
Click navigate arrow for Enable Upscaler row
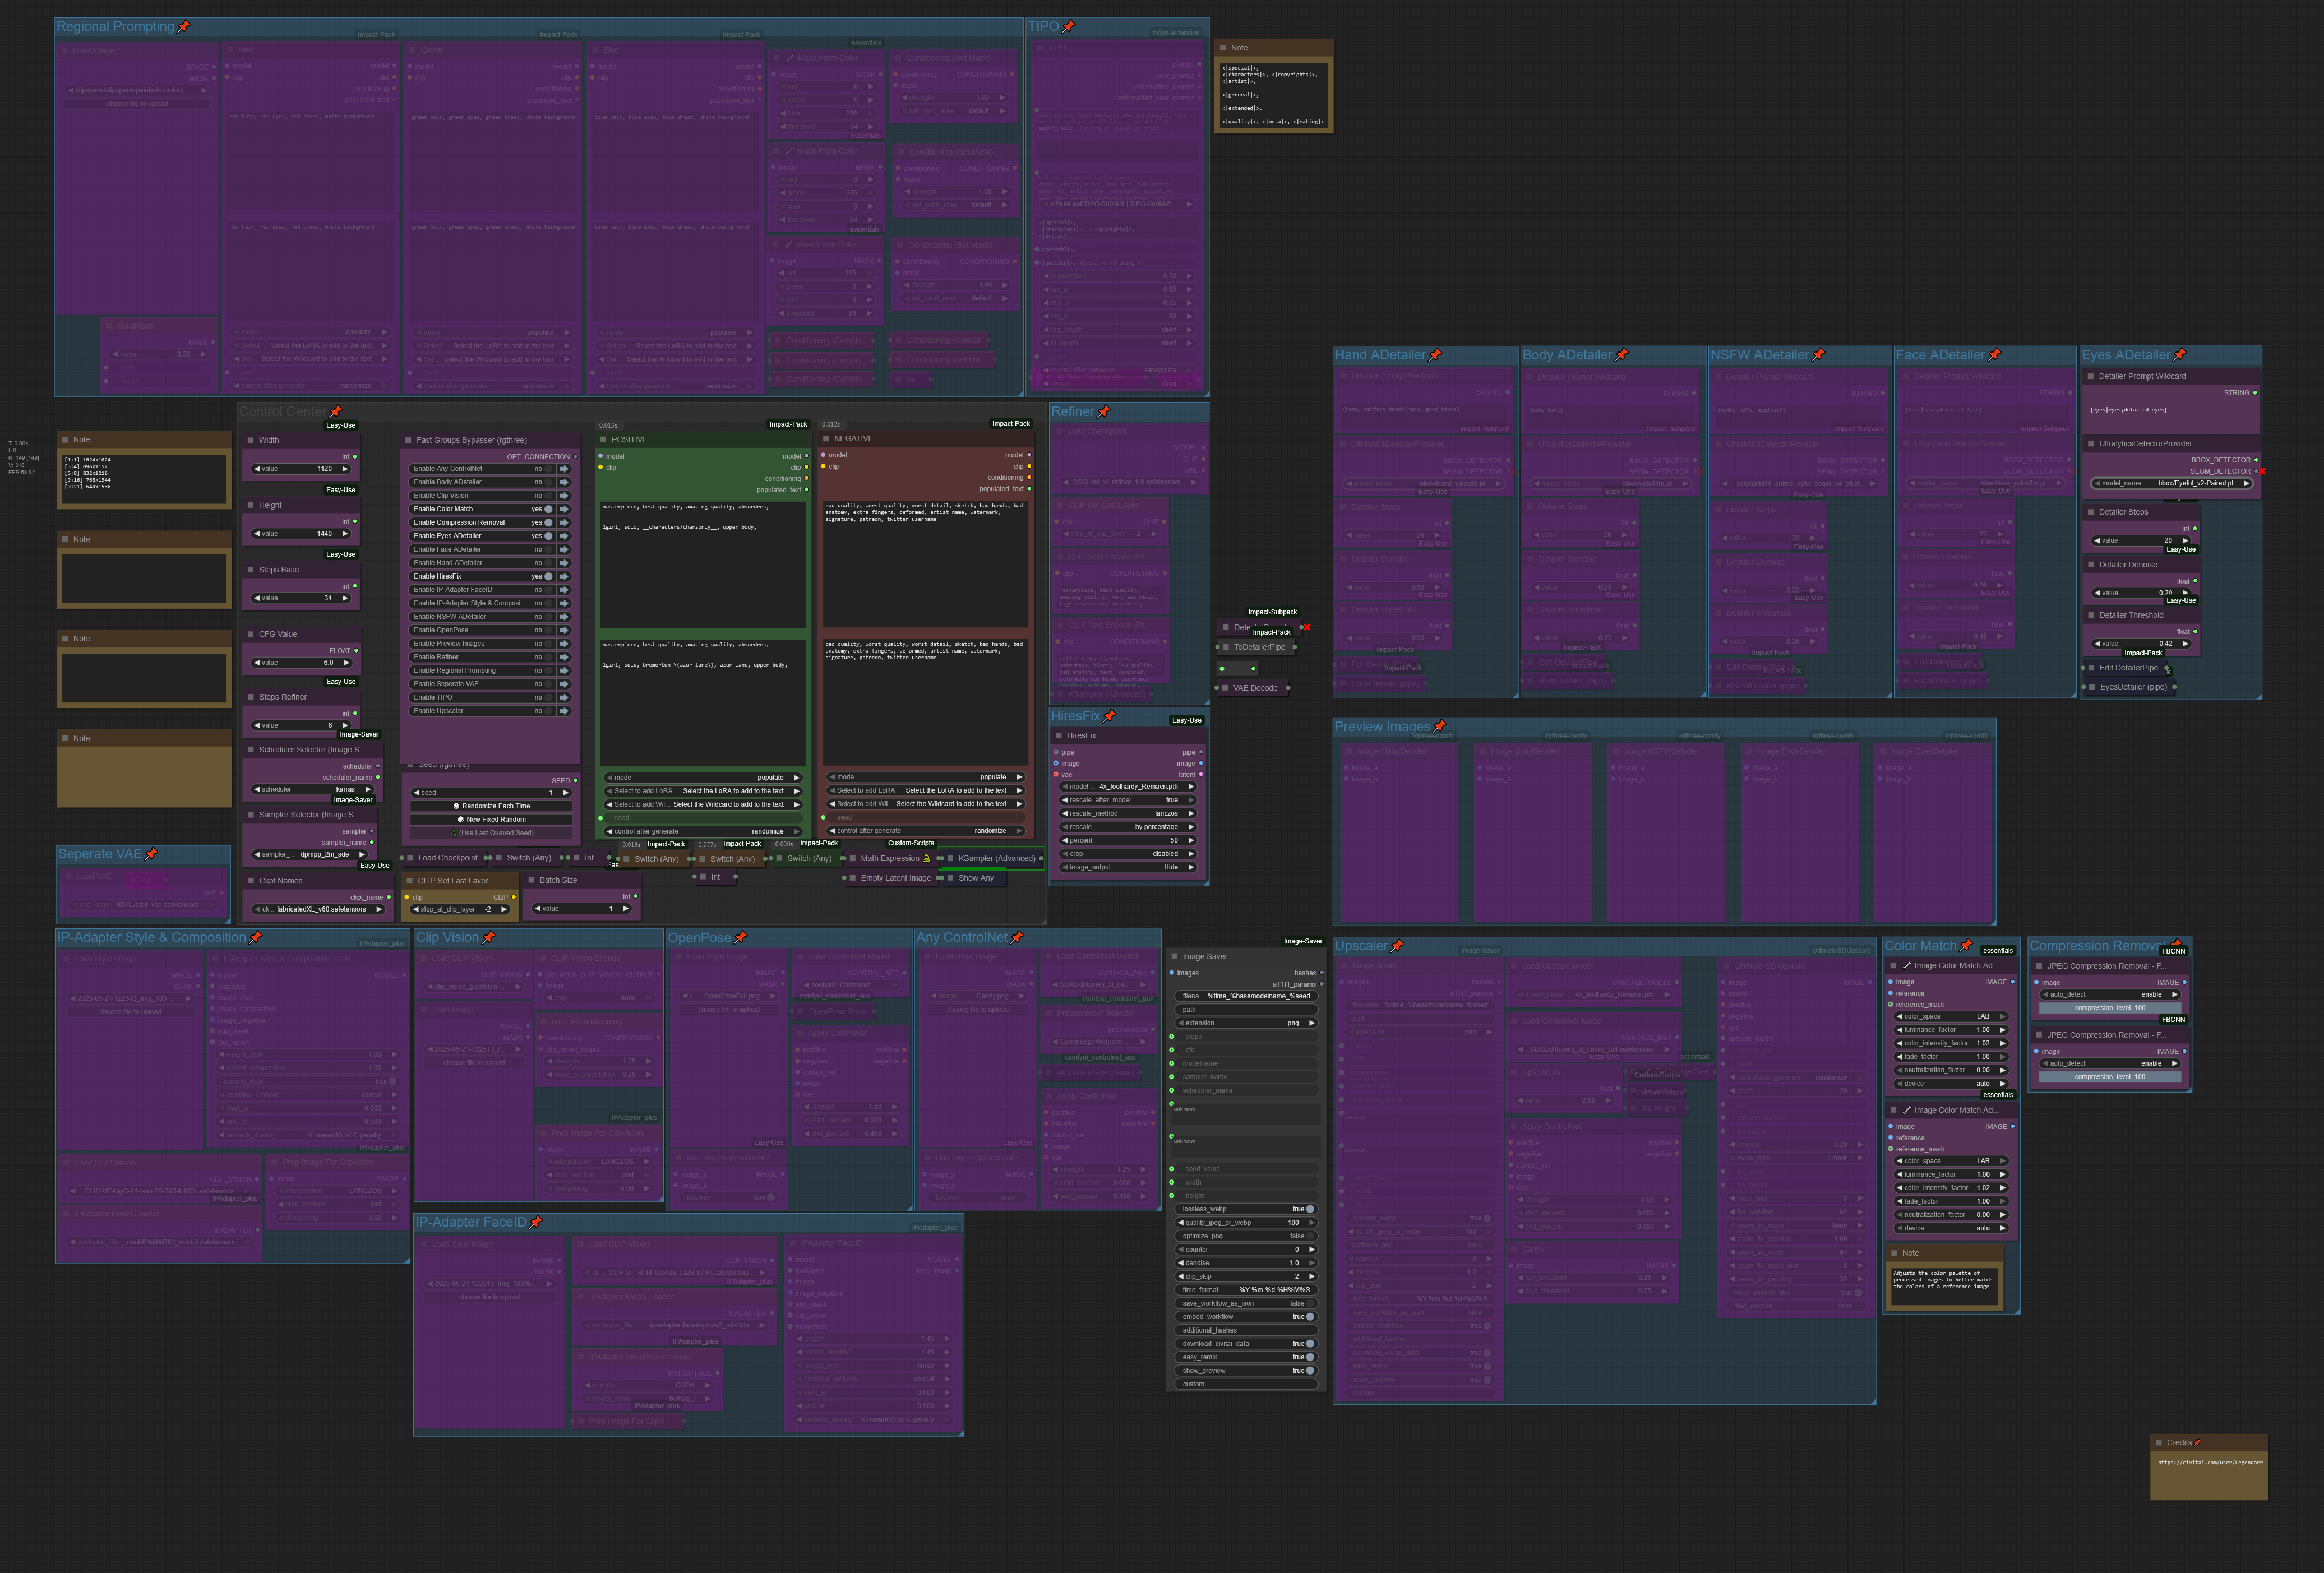pos(564,711)
